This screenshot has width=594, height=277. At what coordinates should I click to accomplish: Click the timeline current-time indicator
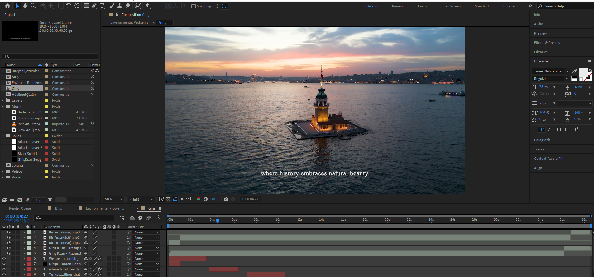pos(218,220)
